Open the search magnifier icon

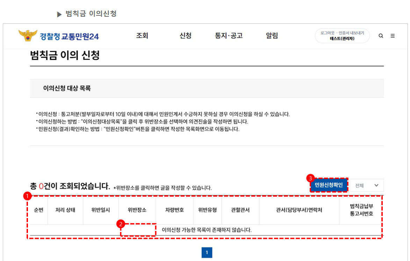point(381,36)
